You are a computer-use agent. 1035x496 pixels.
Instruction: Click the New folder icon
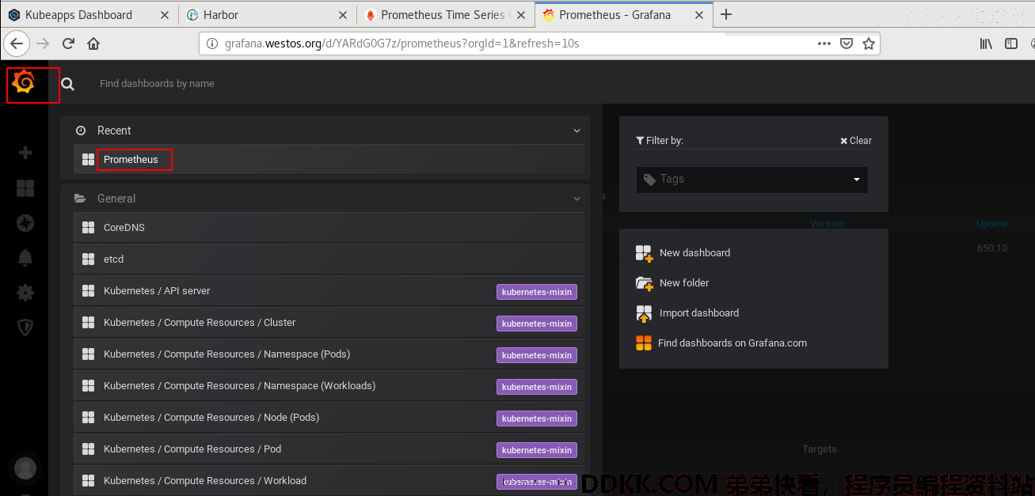[x=644, y=283]
